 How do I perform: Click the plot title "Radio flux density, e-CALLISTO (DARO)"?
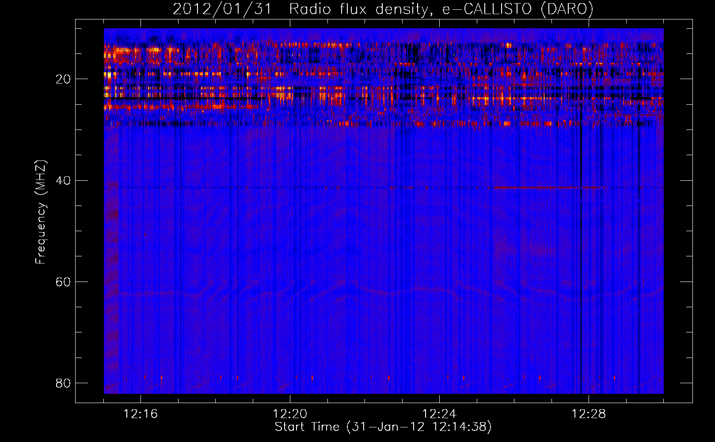(441, 9)
